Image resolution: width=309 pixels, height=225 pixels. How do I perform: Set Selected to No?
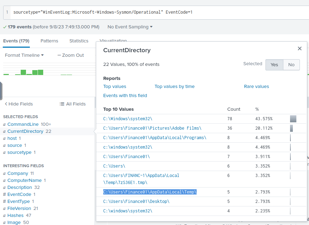pos(291,65)
